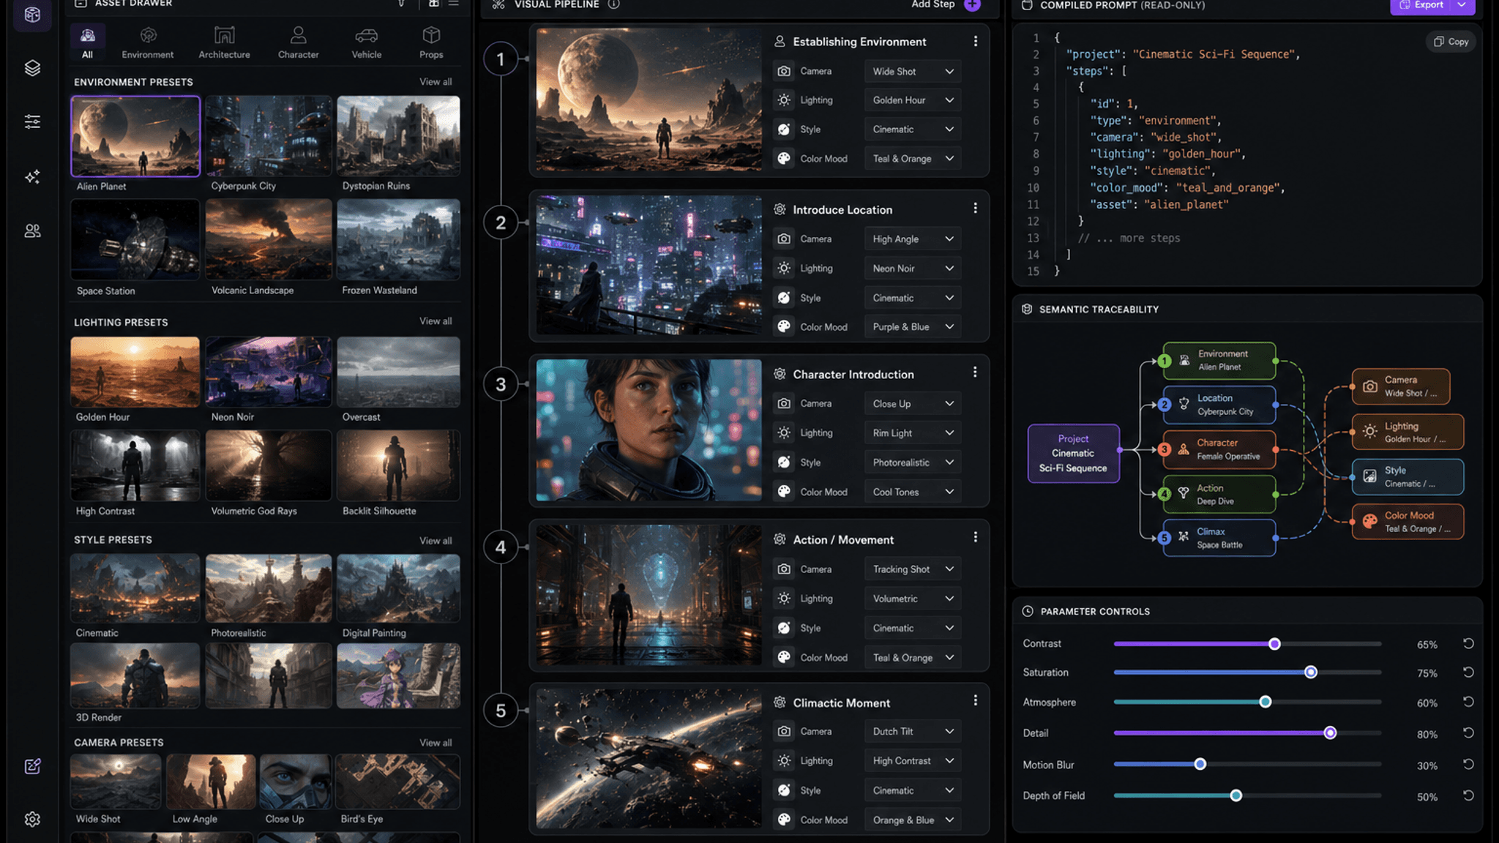The width and height of the screenshot is (1499, 843).
Task: Reset the Depth of Field parameter
Action: click(1468, 795)
